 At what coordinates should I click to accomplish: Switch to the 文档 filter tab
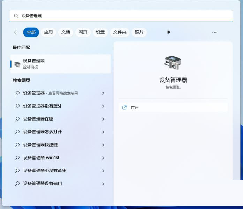pyautogui.click(x=66, y=32)
